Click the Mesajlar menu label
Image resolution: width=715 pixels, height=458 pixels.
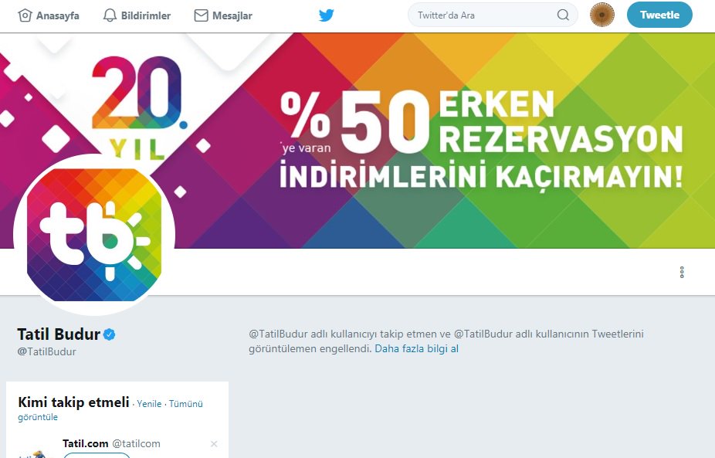pos(232,15)
